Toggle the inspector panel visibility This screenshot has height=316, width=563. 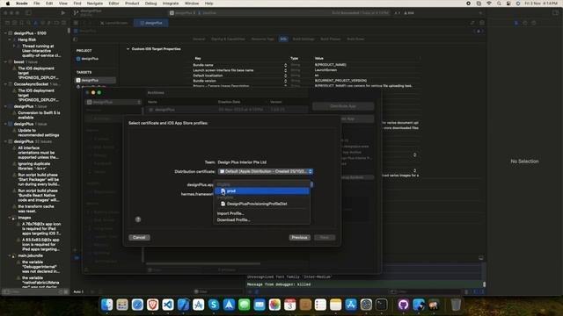(555, 13)
